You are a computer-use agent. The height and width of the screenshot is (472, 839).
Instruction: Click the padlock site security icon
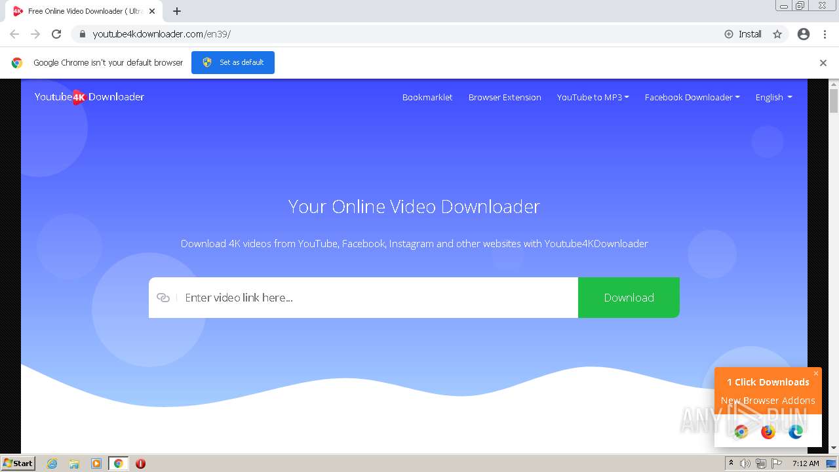click(82, 34)
